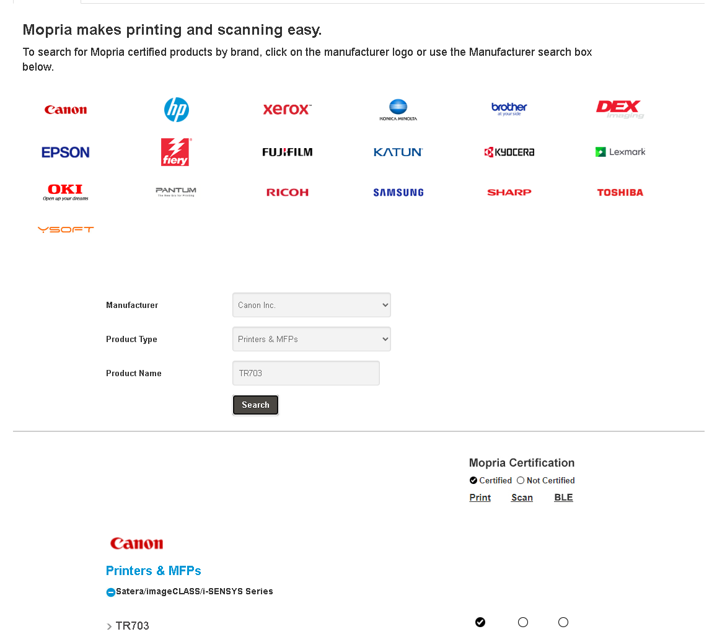Select the Kyocera logo
This screenshot has width=717, height=642.
(x=509, y=152)
